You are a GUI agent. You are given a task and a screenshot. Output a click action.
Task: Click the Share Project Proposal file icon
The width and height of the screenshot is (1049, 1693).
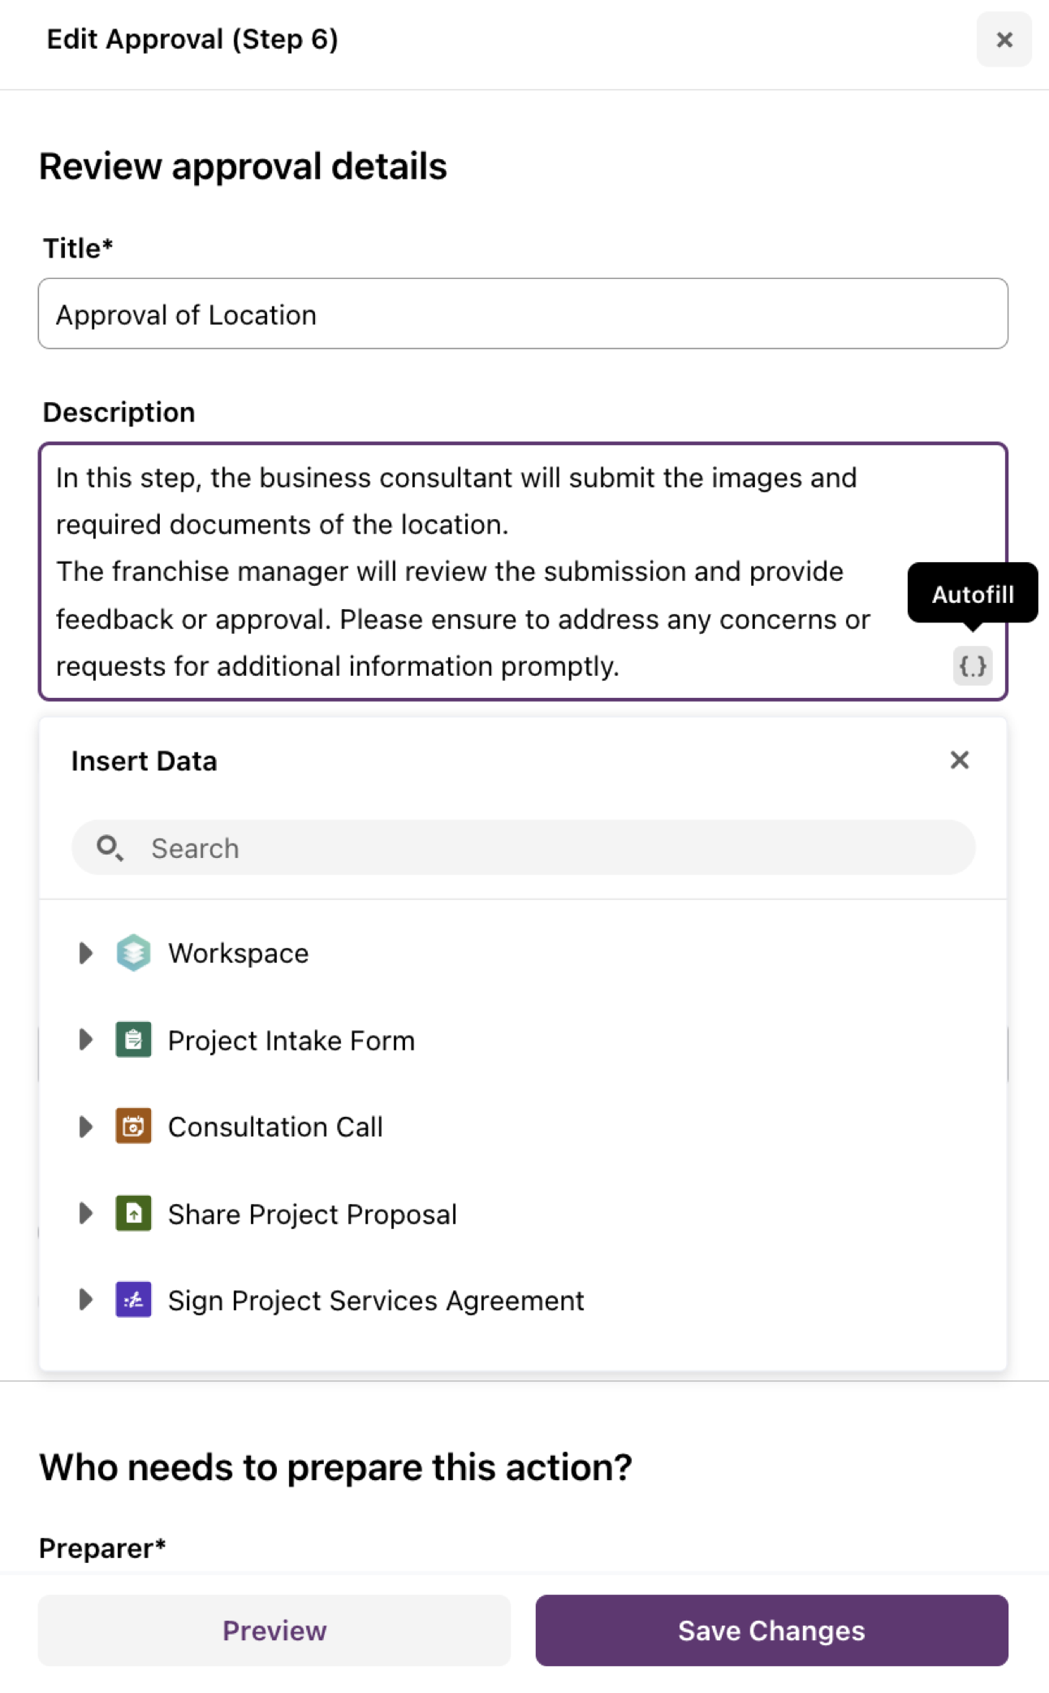pos(133,1214)
